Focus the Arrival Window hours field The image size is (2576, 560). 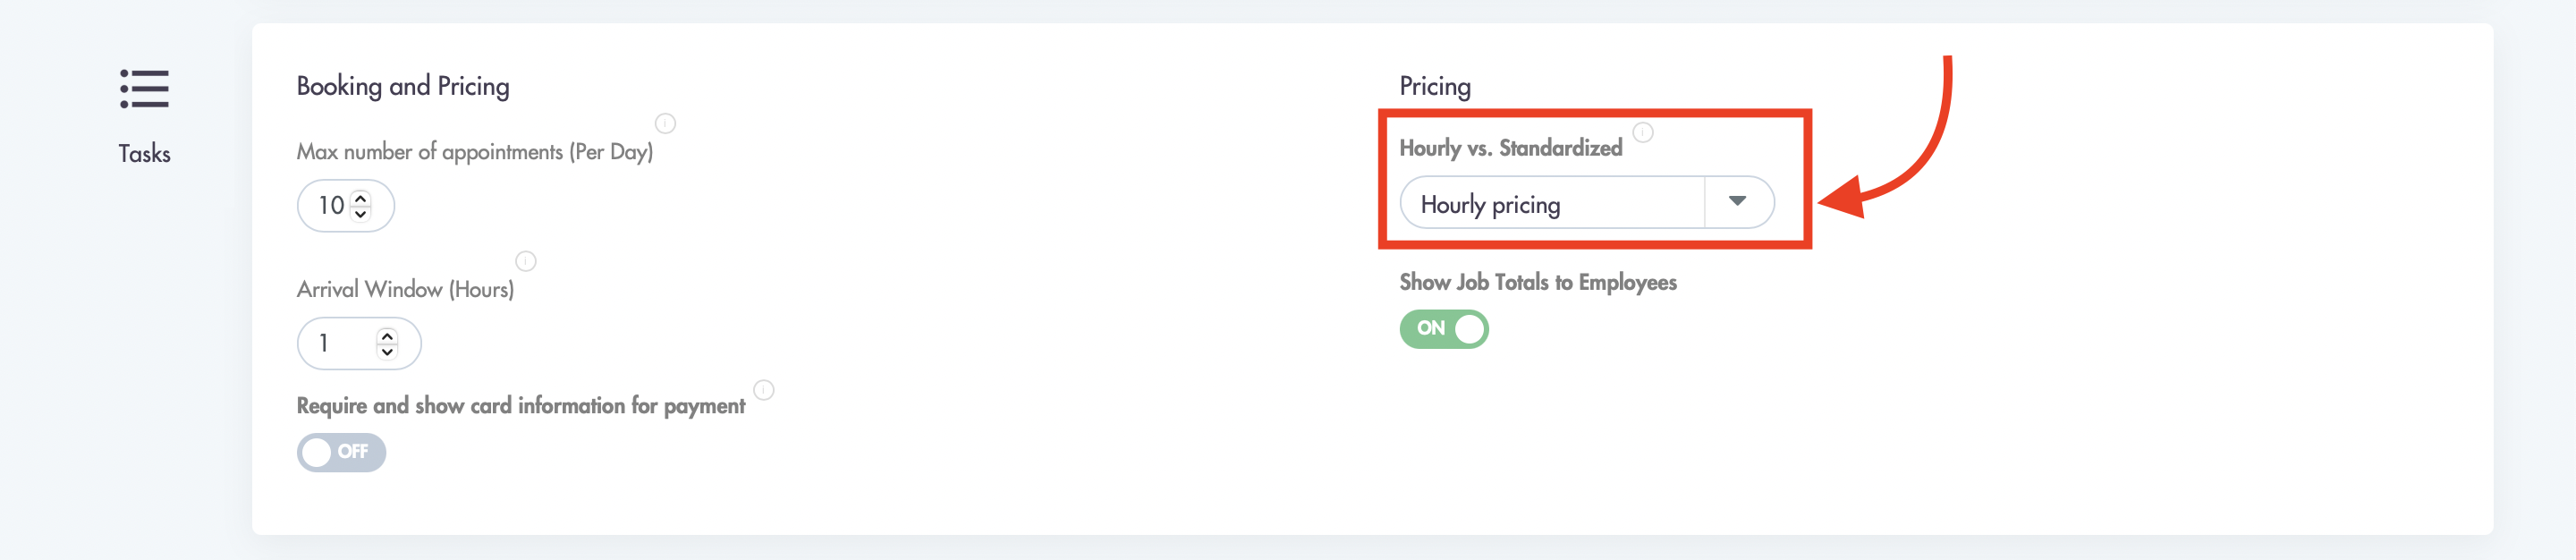(359, 343)
